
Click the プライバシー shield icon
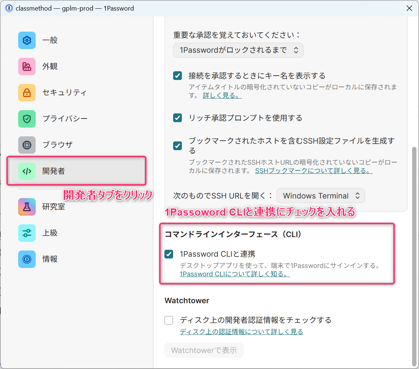[27, 119]
